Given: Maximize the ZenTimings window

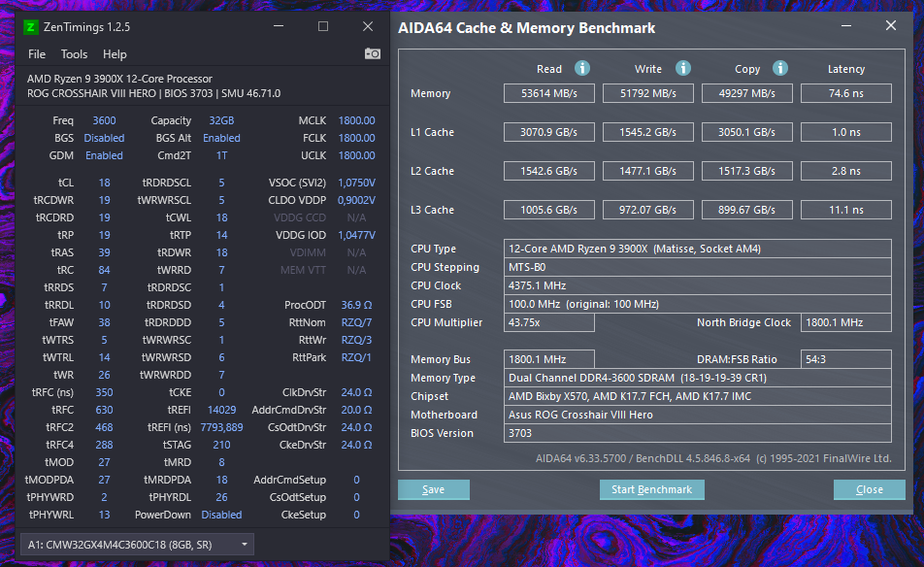Looking at the screenshot, I should pos(323,26).
